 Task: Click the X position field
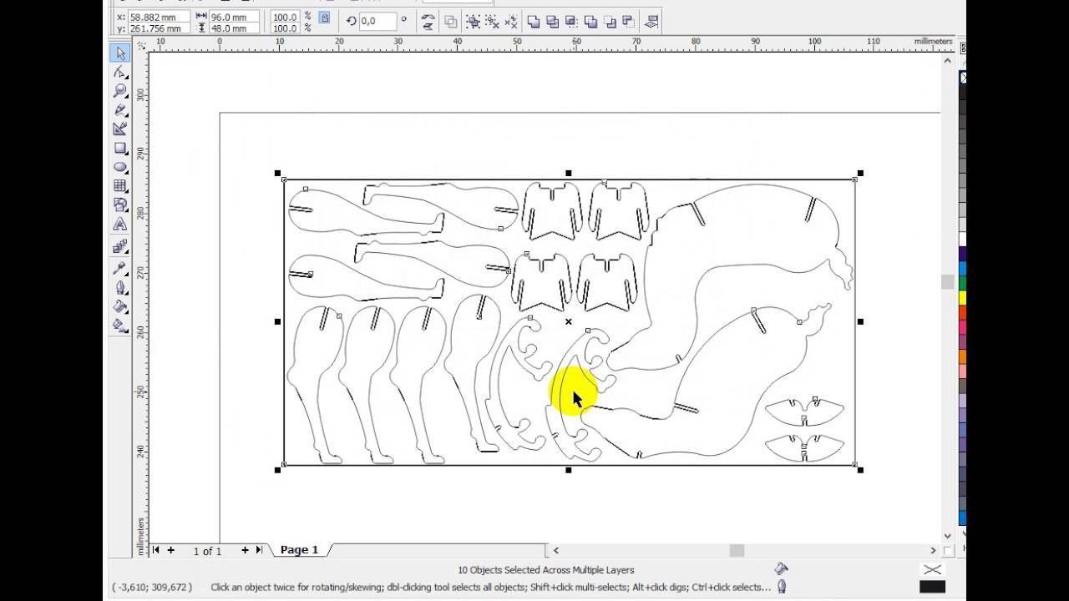point(159,17)
